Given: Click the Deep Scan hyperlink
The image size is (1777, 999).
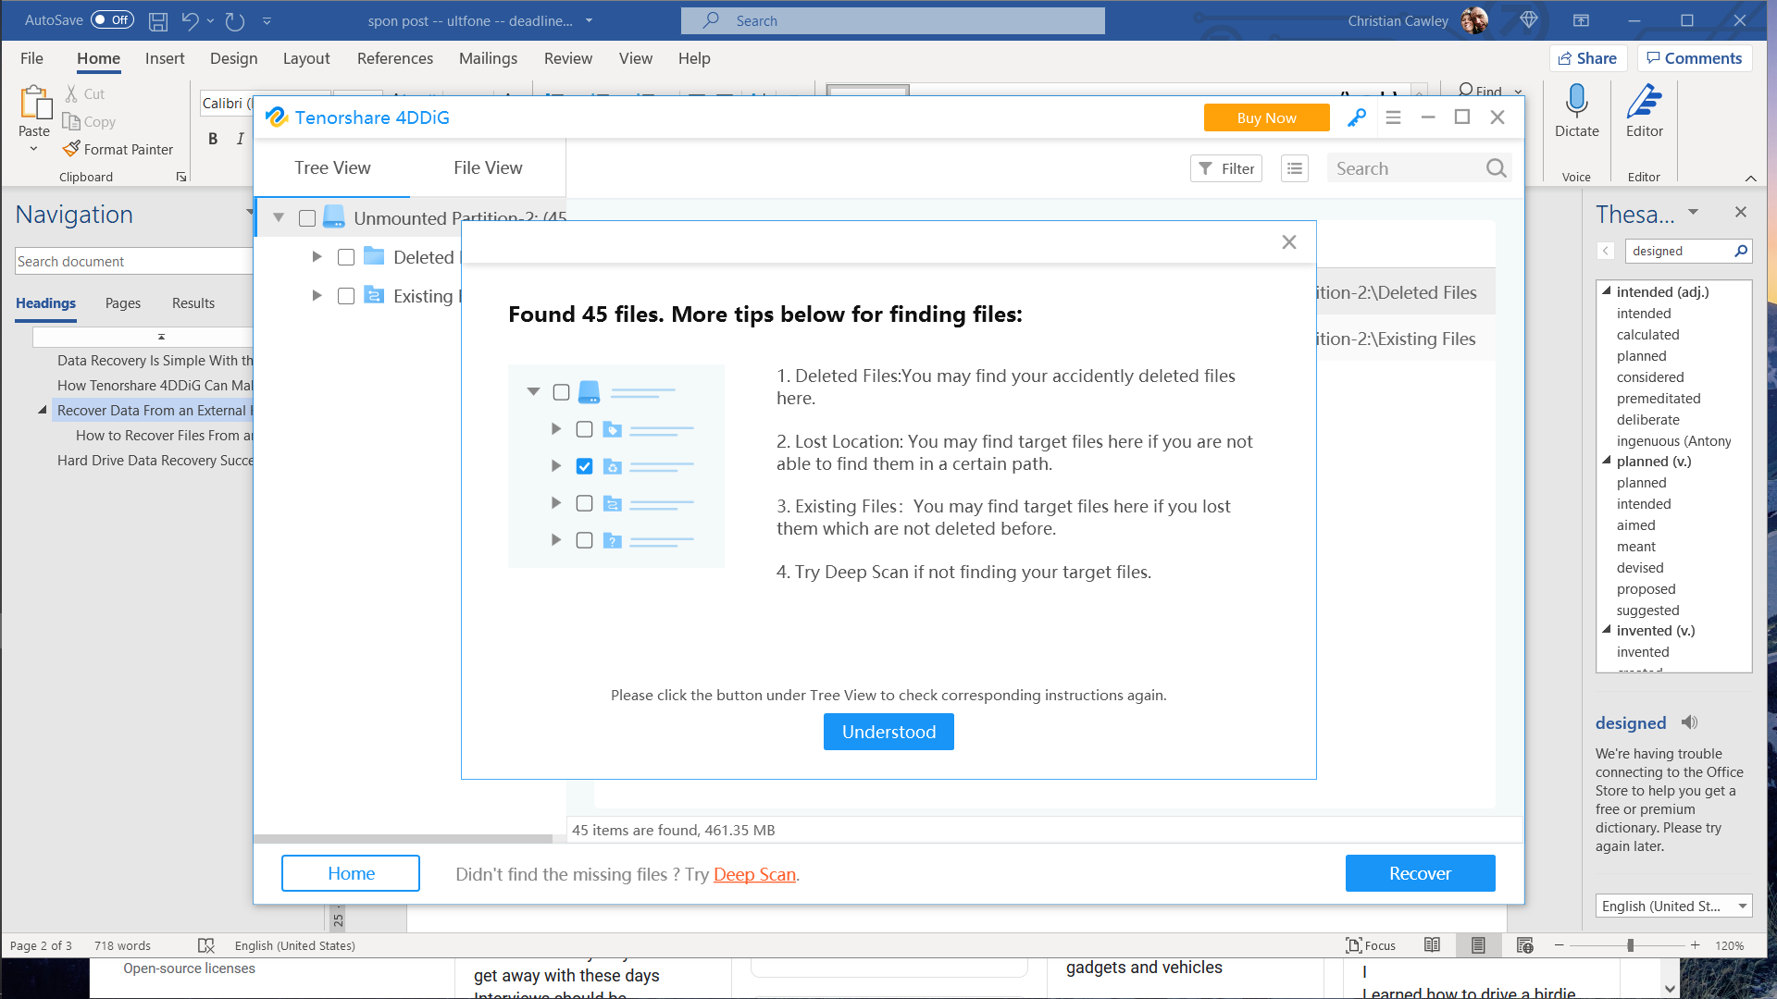Looking at the screenshot, I should [x=755, y=873].
